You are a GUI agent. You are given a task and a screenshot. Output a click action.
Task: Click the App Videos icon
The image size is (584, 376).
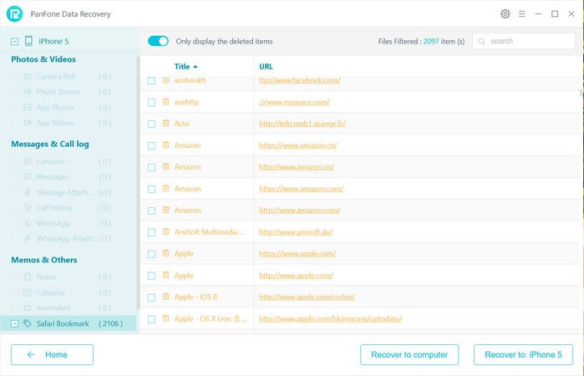pos(28,123)
